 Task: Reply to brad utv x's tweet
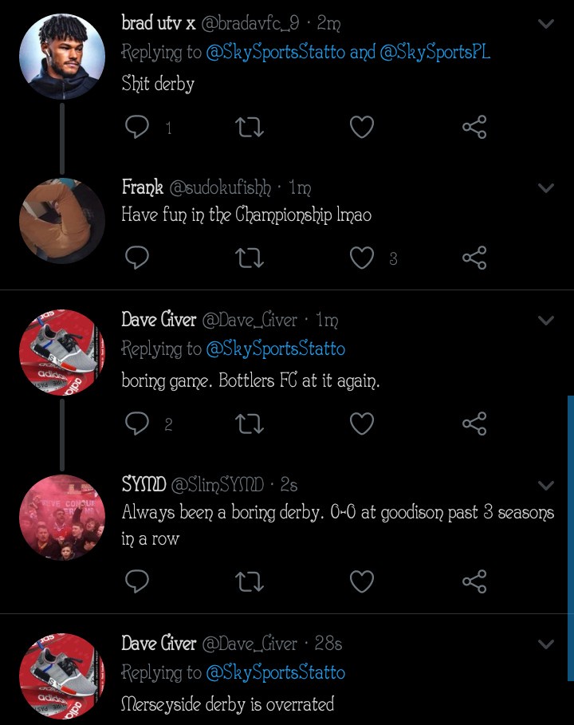[x=137, y=127]
